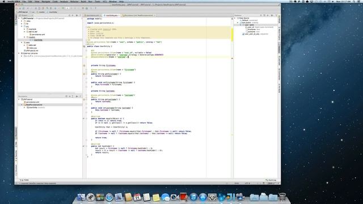The width and height of the screenshot is (363, 204).
Task: Select lastname column in Database panel
Action: point(252,32)
